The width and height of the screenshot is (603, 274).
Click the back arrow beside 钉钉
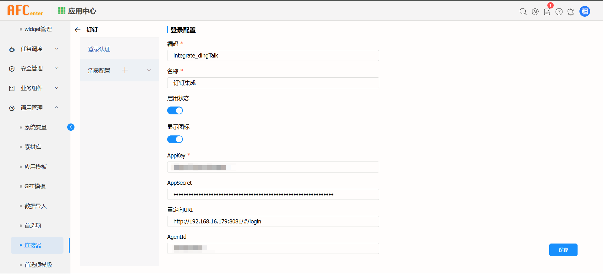[x=78, y=30]
